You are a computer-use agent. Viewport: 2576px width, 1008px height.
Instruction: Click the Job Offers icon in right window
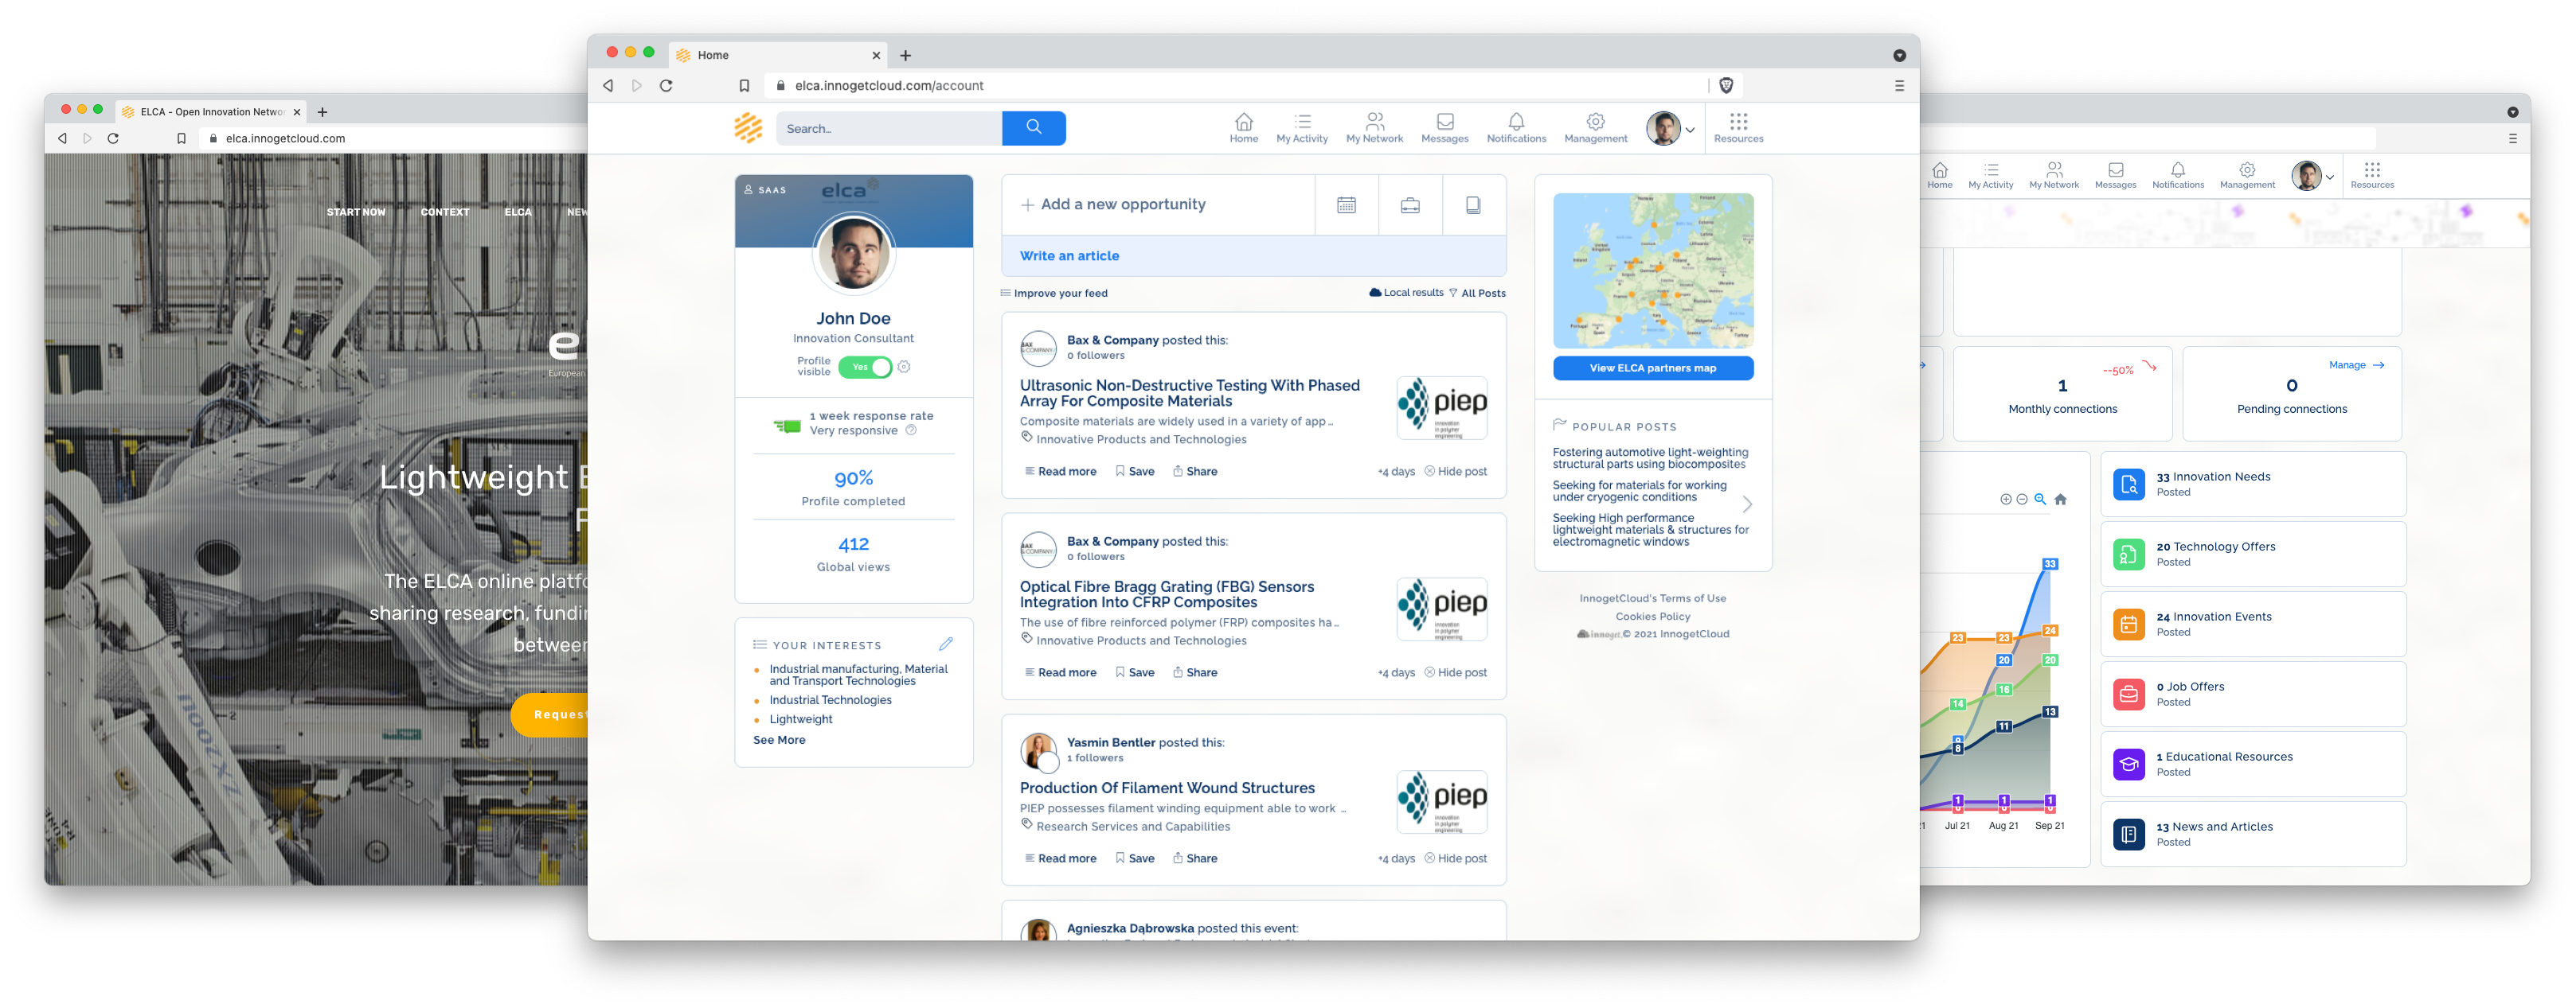click(2128, 695)
